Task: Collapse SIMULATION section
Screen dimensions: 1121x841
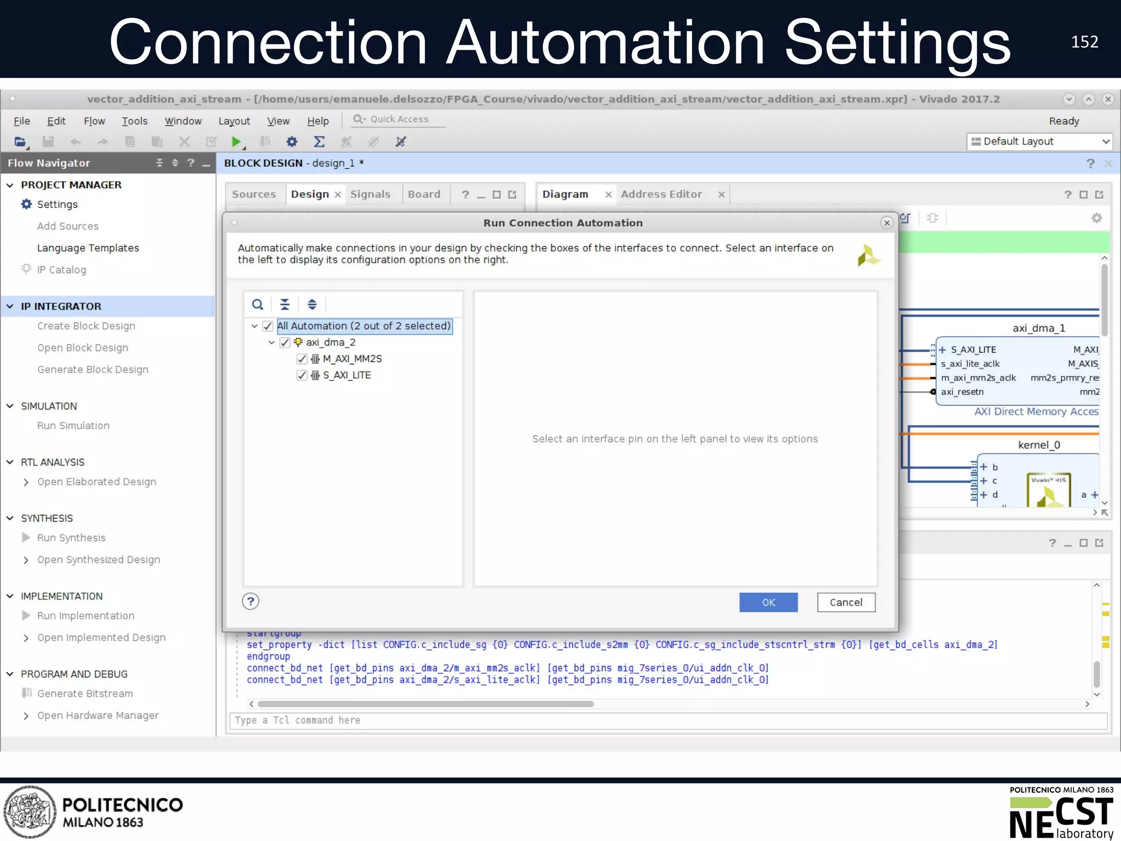Action: [10, 406]
